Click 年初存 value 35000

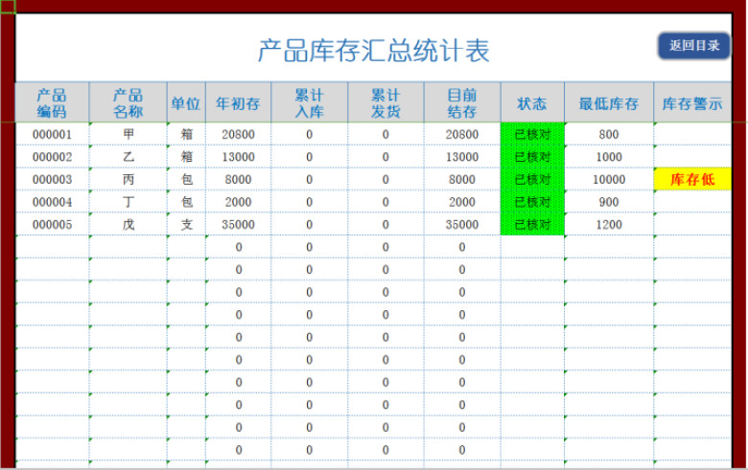238,224
